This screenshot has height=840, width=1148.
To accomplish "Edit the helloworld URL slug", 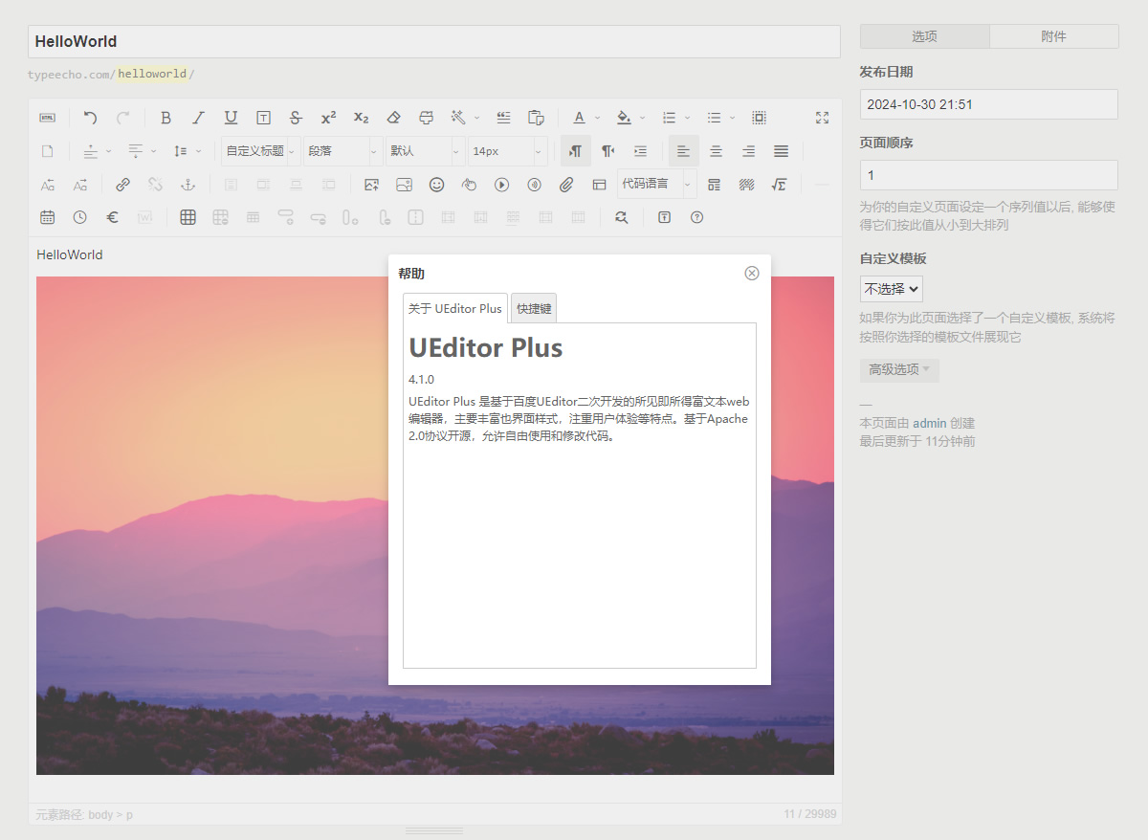I will point(153,74).
